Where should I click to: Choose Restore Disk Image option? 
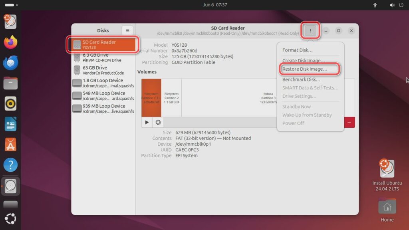pos(305,69)
